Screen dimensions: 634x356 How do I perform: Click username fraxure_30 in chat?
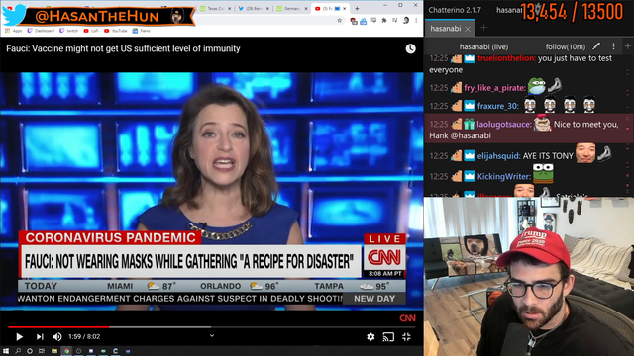tap(497, 106)
